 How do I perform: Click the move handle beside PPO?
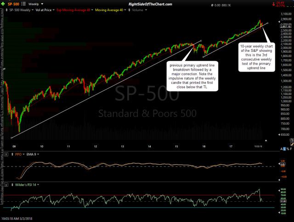point(12,155)
